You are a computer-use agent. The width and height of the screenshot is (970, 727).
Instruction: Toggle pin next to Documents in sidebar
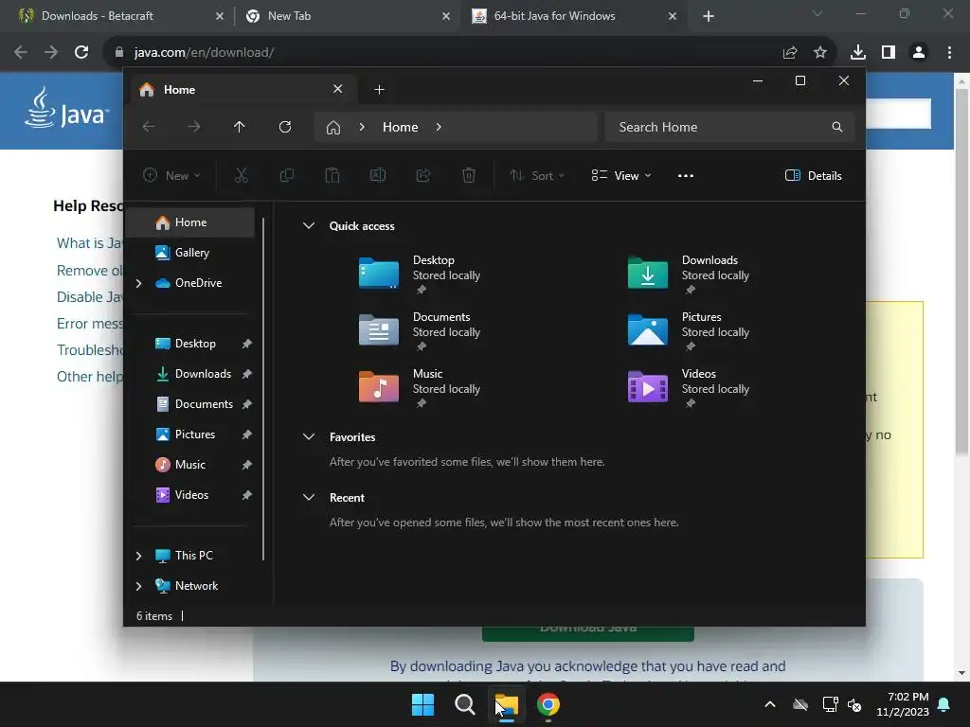click(247, 404)
